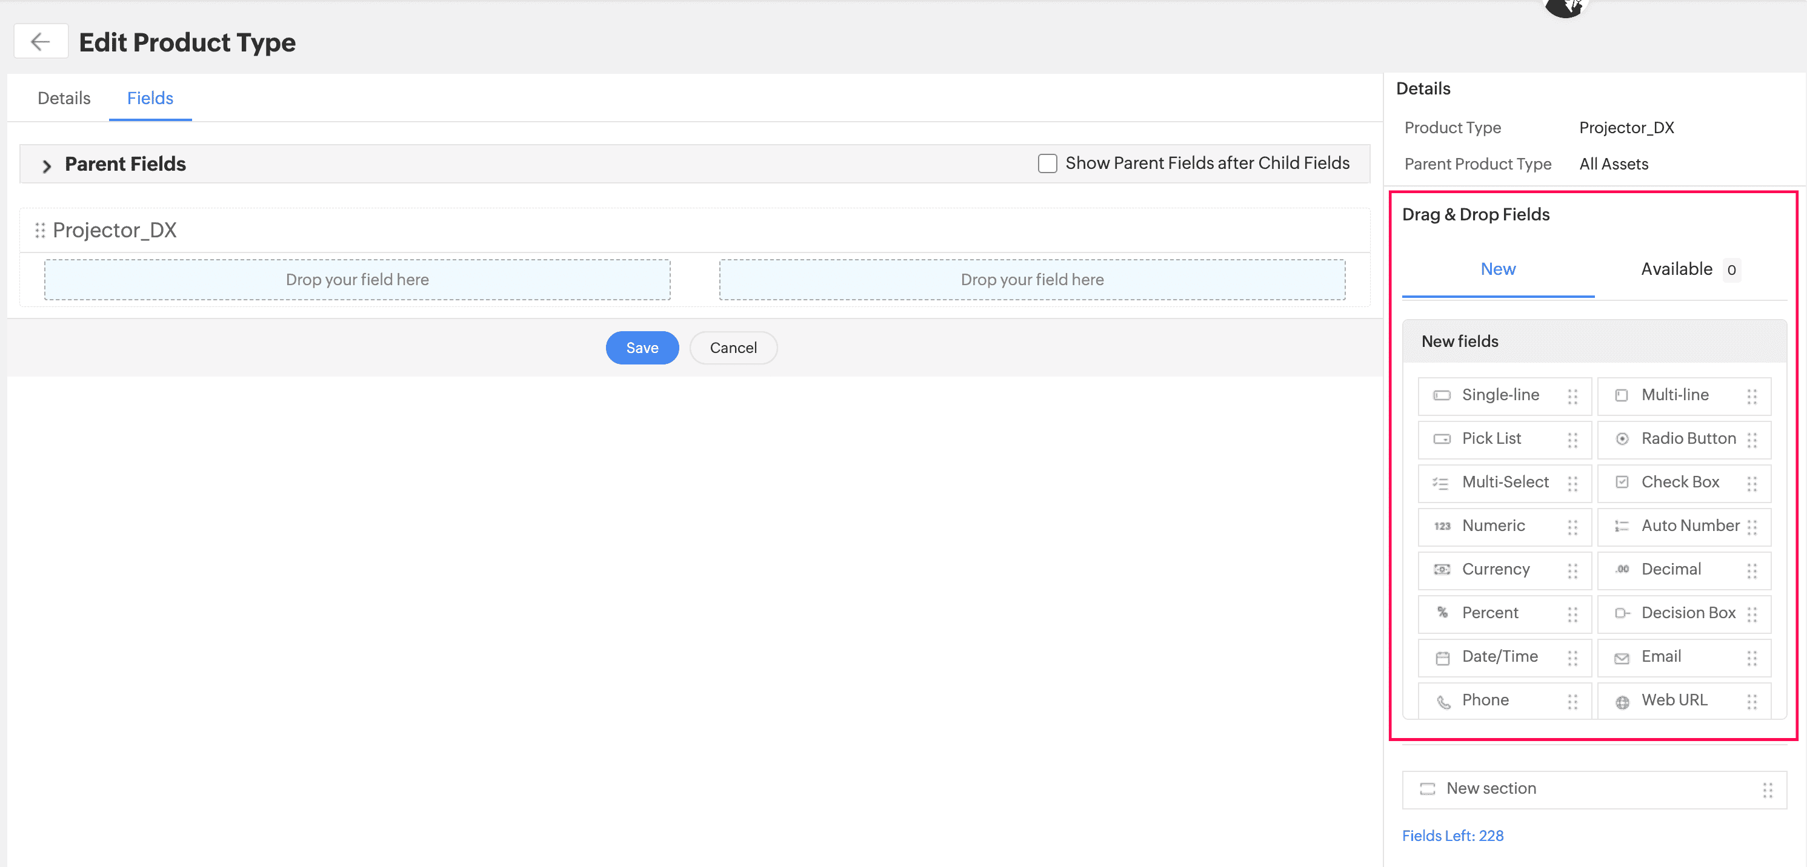Click the Currency field icon
1807x867 pixels.
coord(1442,570)
